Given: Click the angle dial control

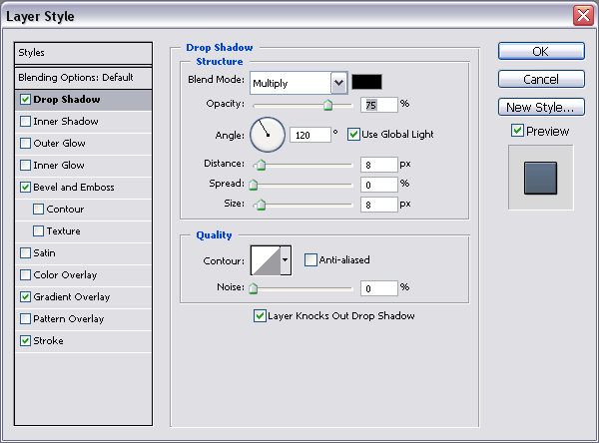Looking at the screenshot, I should point(268,133).
